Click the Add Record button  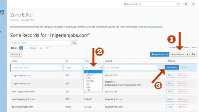click(x=178, y=54)
